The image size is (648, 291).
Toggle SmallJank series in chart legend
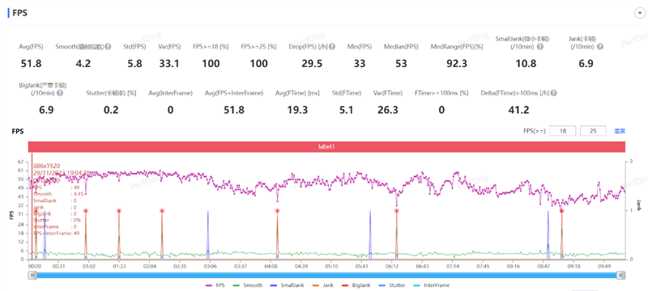(287, 285)
